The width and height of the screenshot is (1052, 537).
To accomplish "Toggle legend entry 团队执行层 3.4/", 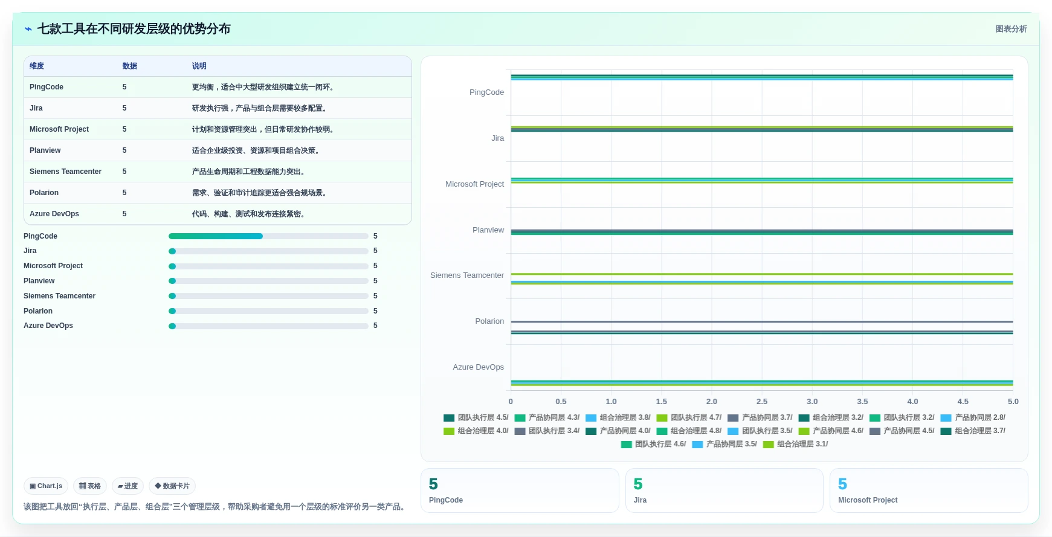I will click(x=547, y=431).
